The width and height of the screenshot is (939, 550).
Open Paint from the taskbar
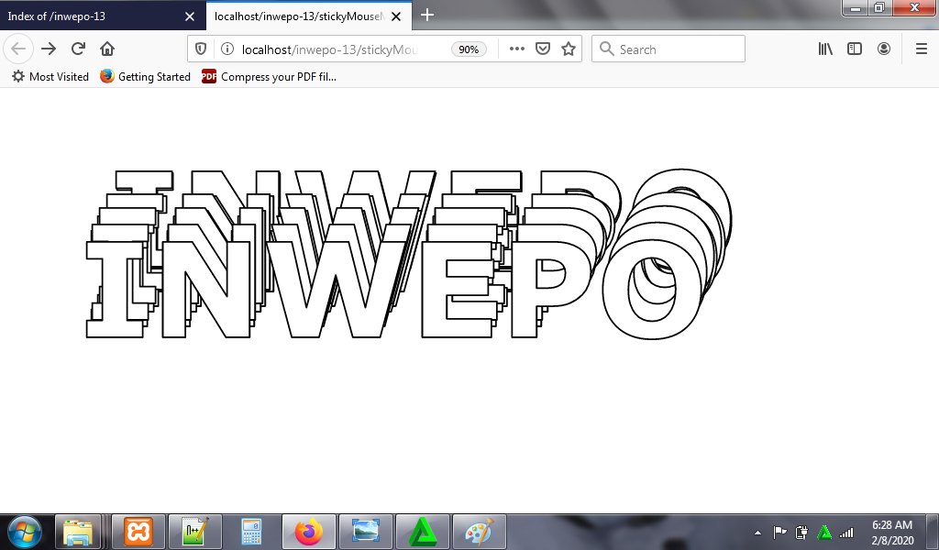click(x=479, y=532)
